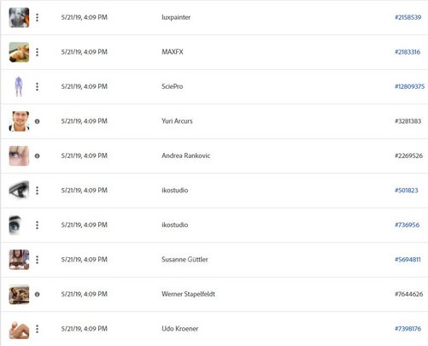Viewport: 428px width, 346px height.
Task: Select the Andrea Rankovic eye close-up thumbnail
Action: pos(19,155)
